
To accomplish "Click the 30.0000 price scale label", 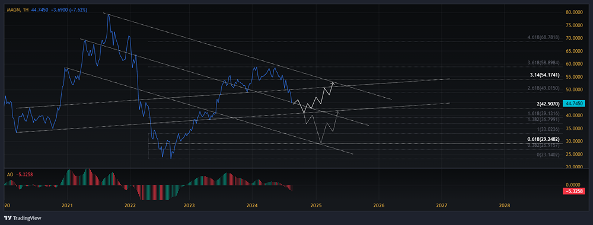I will click(574, 142).
